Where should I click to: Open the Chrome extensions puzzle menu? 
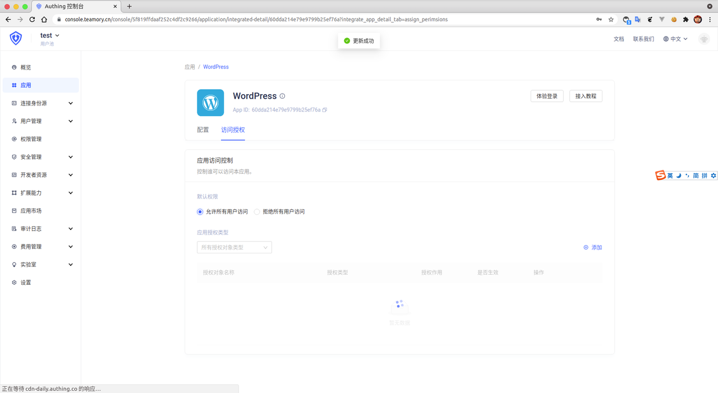[685, 19]
